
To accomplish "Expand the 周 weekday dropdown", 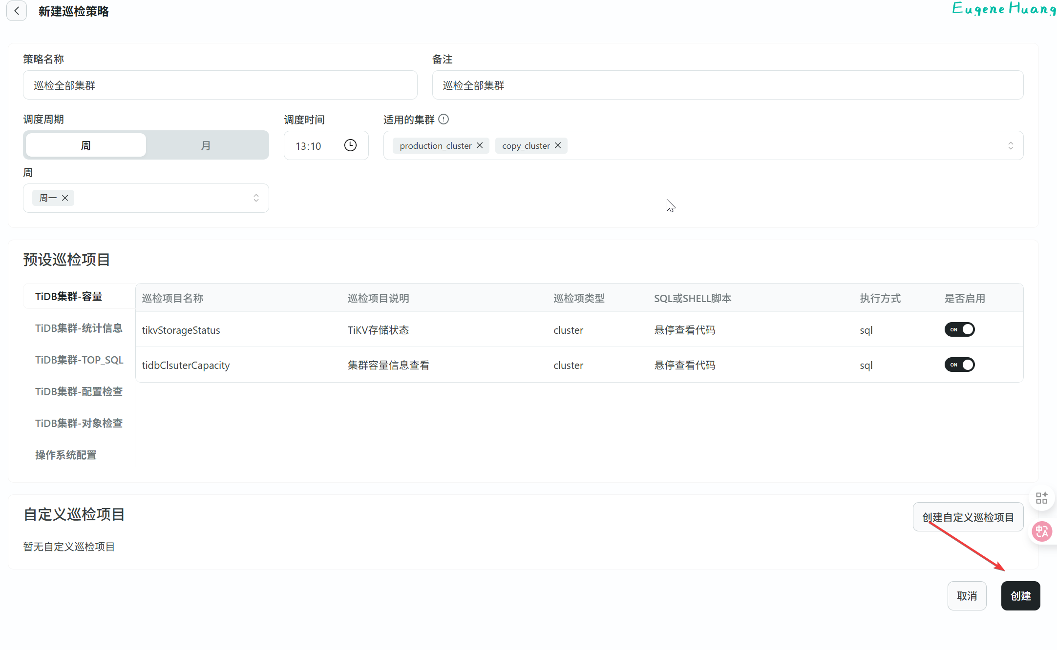I will pyautogui.click(x=256, y=198).
